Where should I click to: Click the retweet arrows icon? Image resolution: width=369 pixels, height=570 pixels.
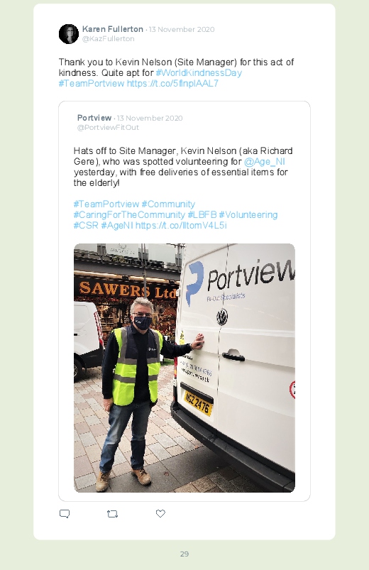coord(112,514)
